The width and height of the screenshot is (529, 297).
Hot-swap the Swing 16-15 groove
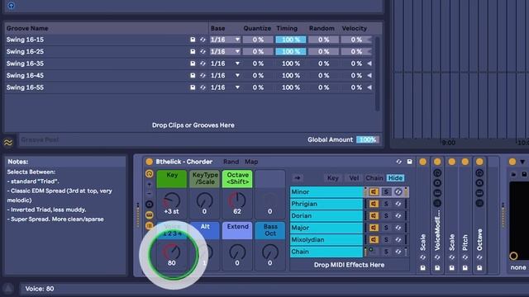pos(203,40)
